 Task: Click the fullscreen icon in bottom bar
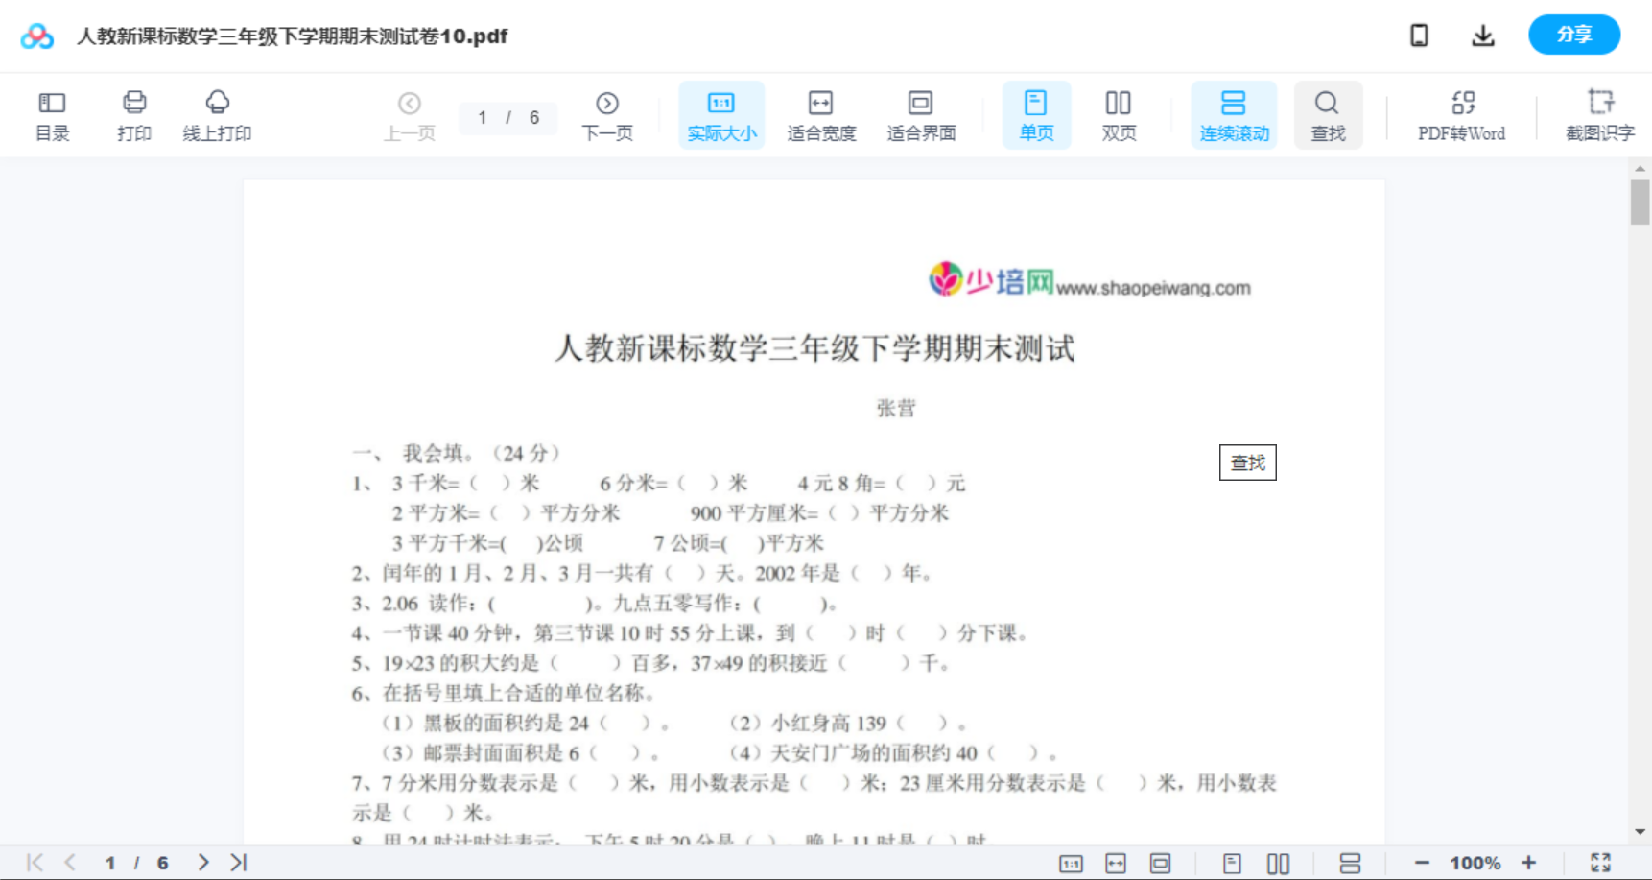pos(1600,862)
